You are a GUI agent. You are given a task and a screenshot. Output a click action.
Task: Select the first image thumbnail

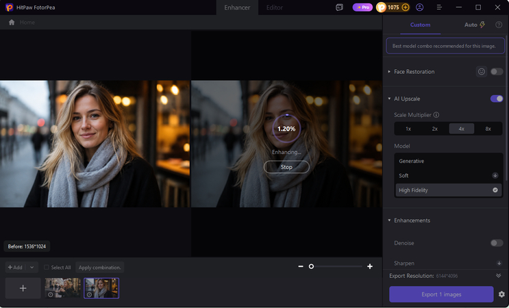click(x=62, y=288)
